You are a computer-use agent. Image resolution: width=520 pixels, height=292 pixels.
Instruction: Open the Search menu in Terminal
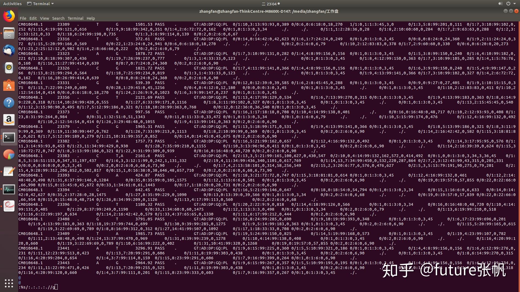pyautogui.click(x=58, y=18)
